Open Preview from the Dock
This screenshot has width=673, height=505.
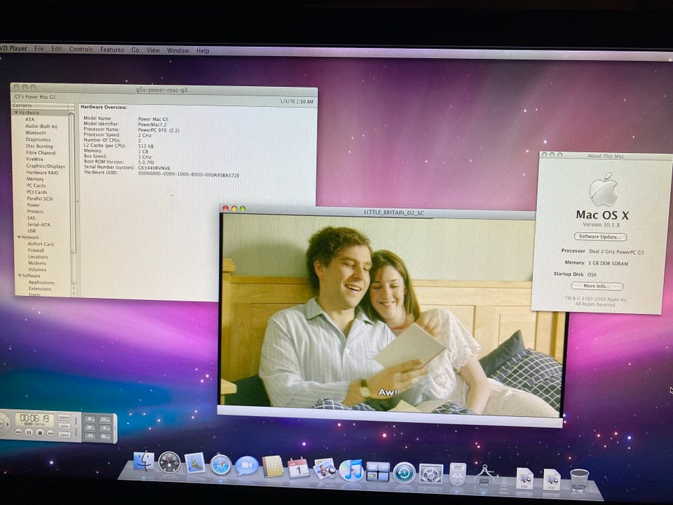[325, 469]
